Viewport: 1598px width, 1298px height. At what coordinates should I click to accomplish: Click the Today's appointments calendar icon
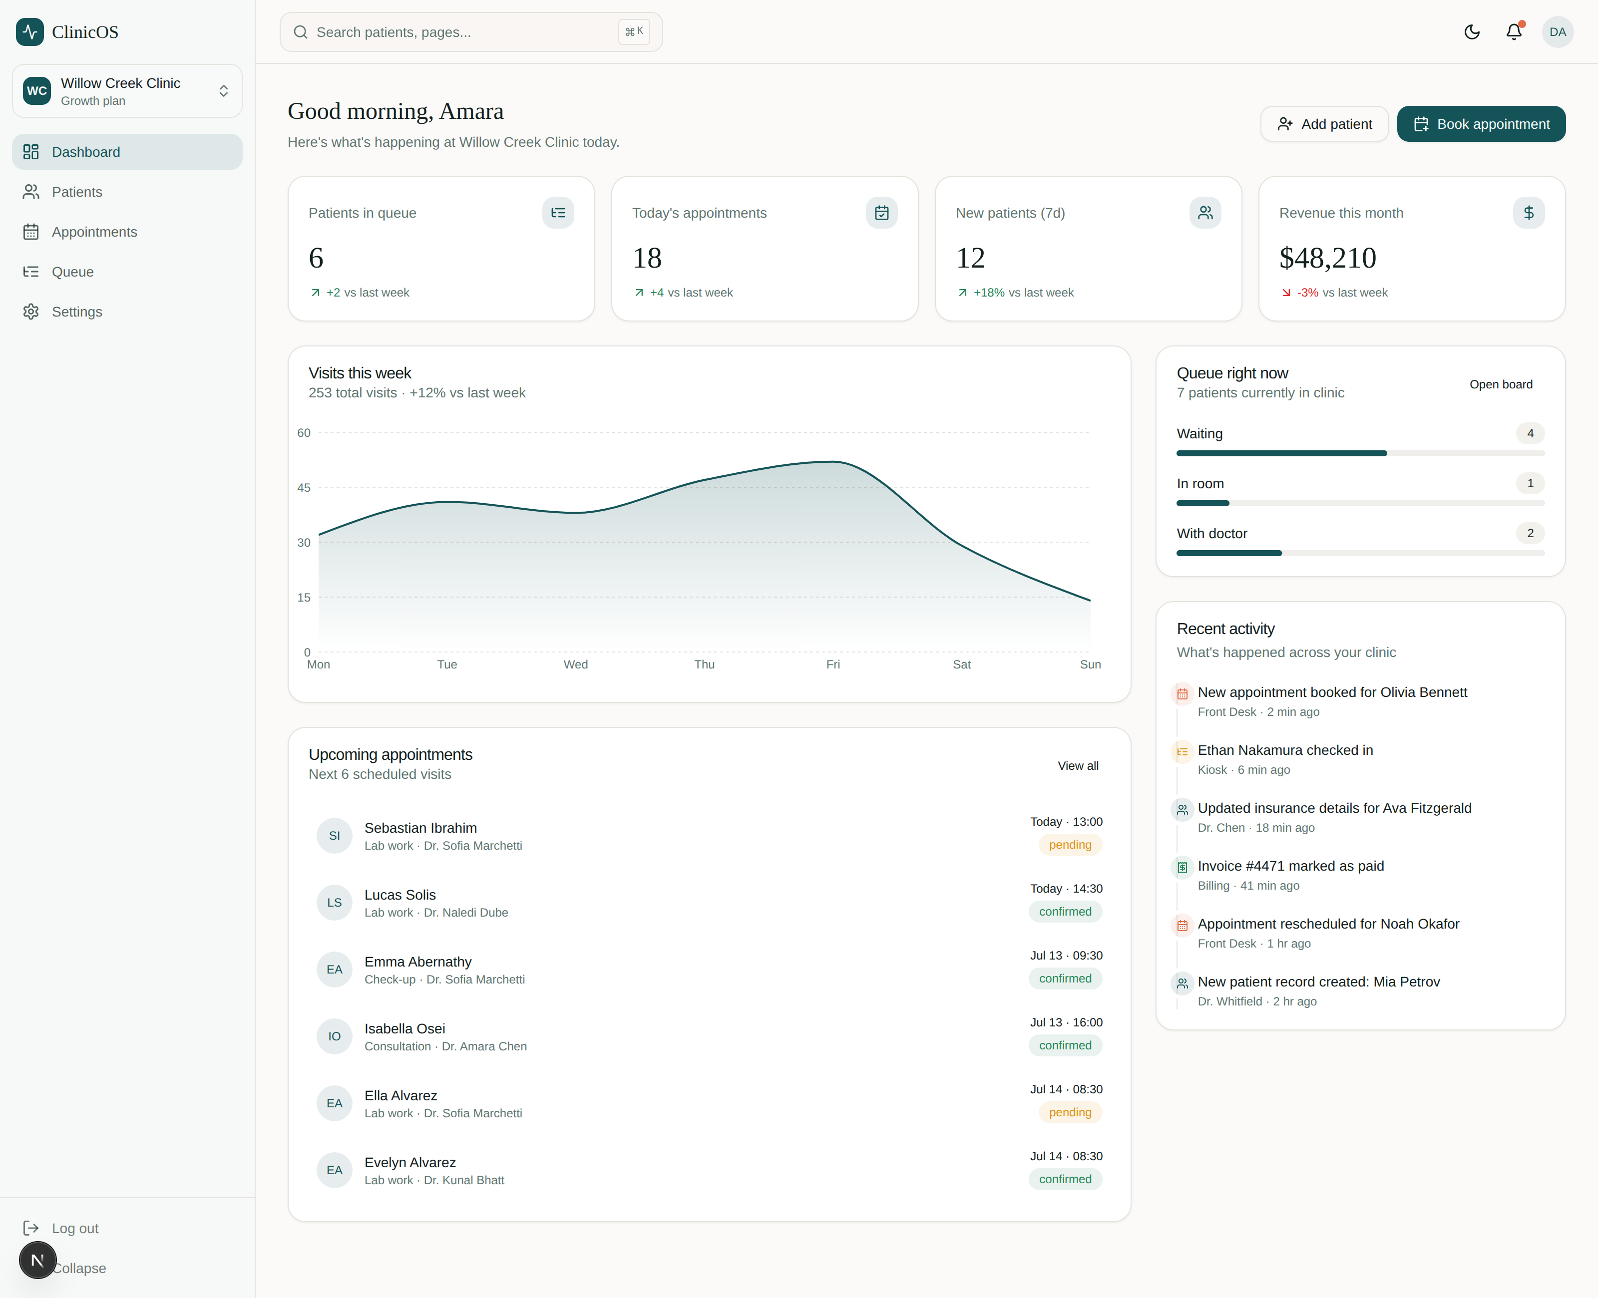(x=881, y=213)
